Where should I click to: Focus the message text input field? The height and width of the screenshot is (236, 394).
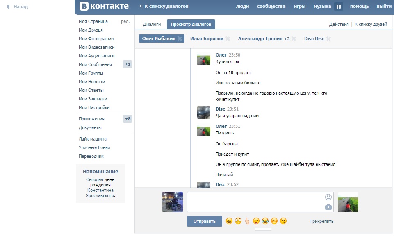click(260, 202)
